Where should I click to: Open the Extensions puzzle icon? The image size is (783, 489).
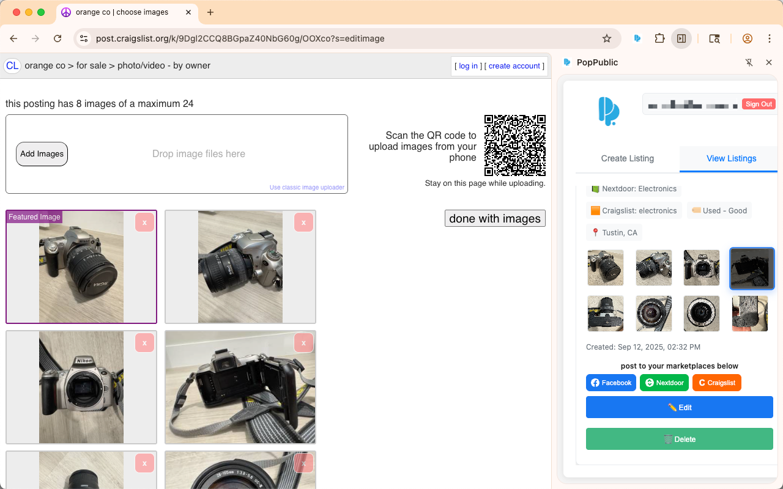(x=659, y=39)
